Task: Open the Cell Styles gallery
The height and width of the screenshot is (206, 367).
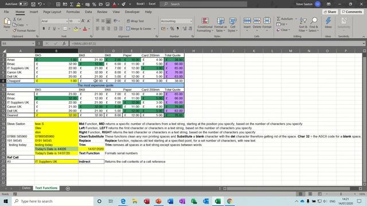Action: point(232,25)
